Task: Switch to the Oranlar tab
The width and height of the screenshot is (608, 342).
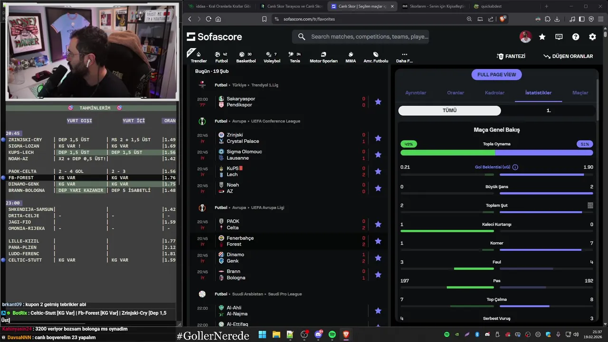Action: pos(456,93)
